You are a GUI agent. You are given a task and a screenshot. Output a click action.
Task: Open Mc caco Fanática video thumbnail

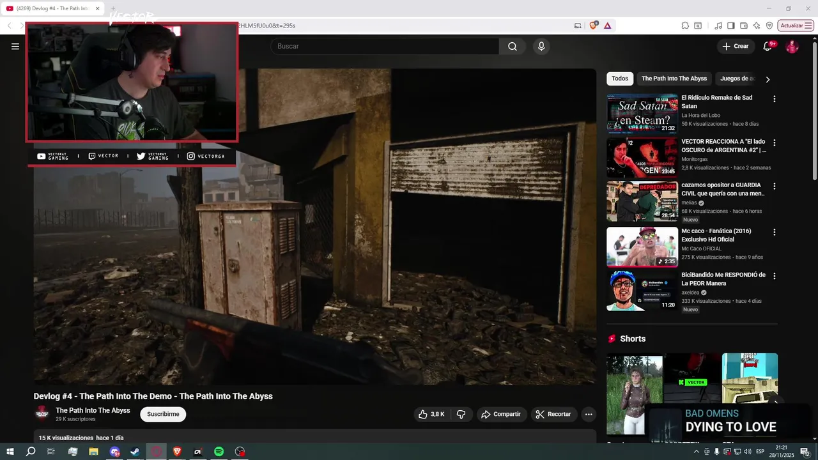pos(642,247)
